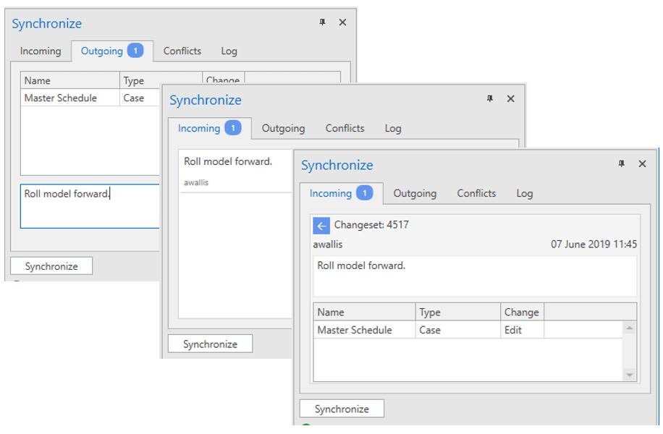The image size is (663, 434).
Task: Click scroll down arrow in the changeset items list
Action: pos(629,375)
